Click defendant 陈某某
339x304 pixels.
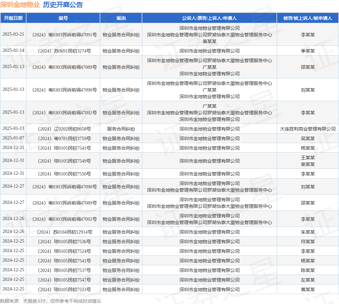pos(308,270)
